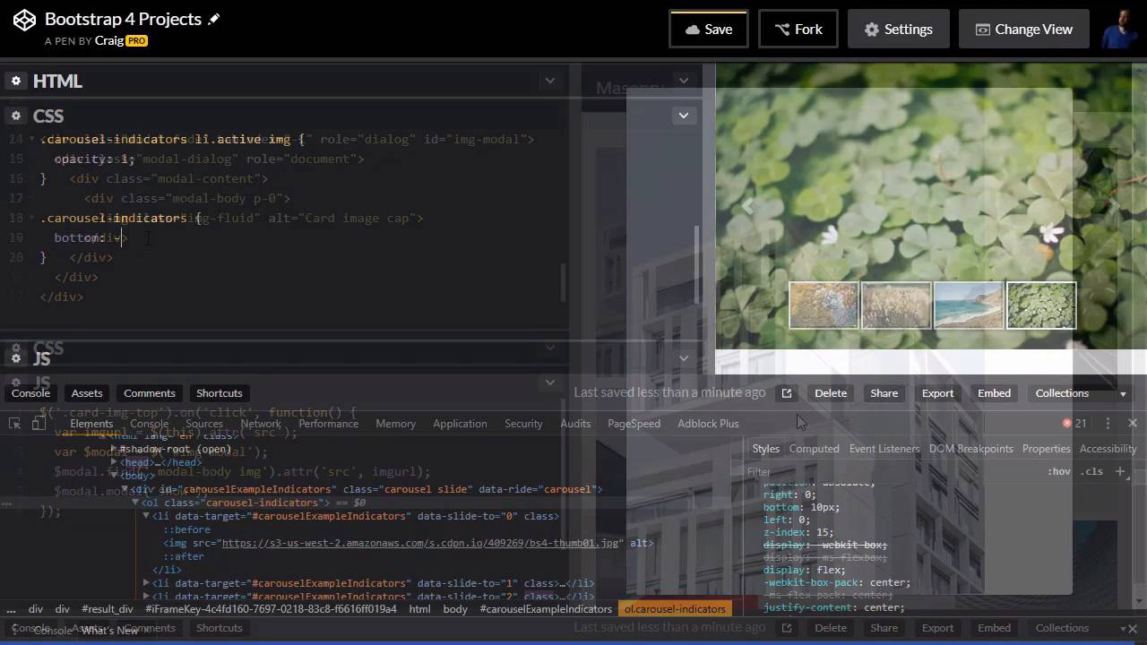Click the ol.carousel-indicators breadcrumb
Screen dimensions: 1147x645
point(675,609)
